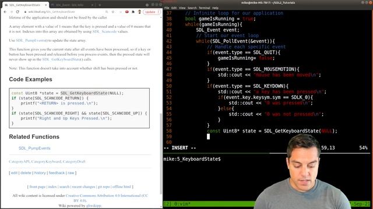Open a new browser tab
The width and height of the screenshot is (373, 209).
click(x=100, y=5)
